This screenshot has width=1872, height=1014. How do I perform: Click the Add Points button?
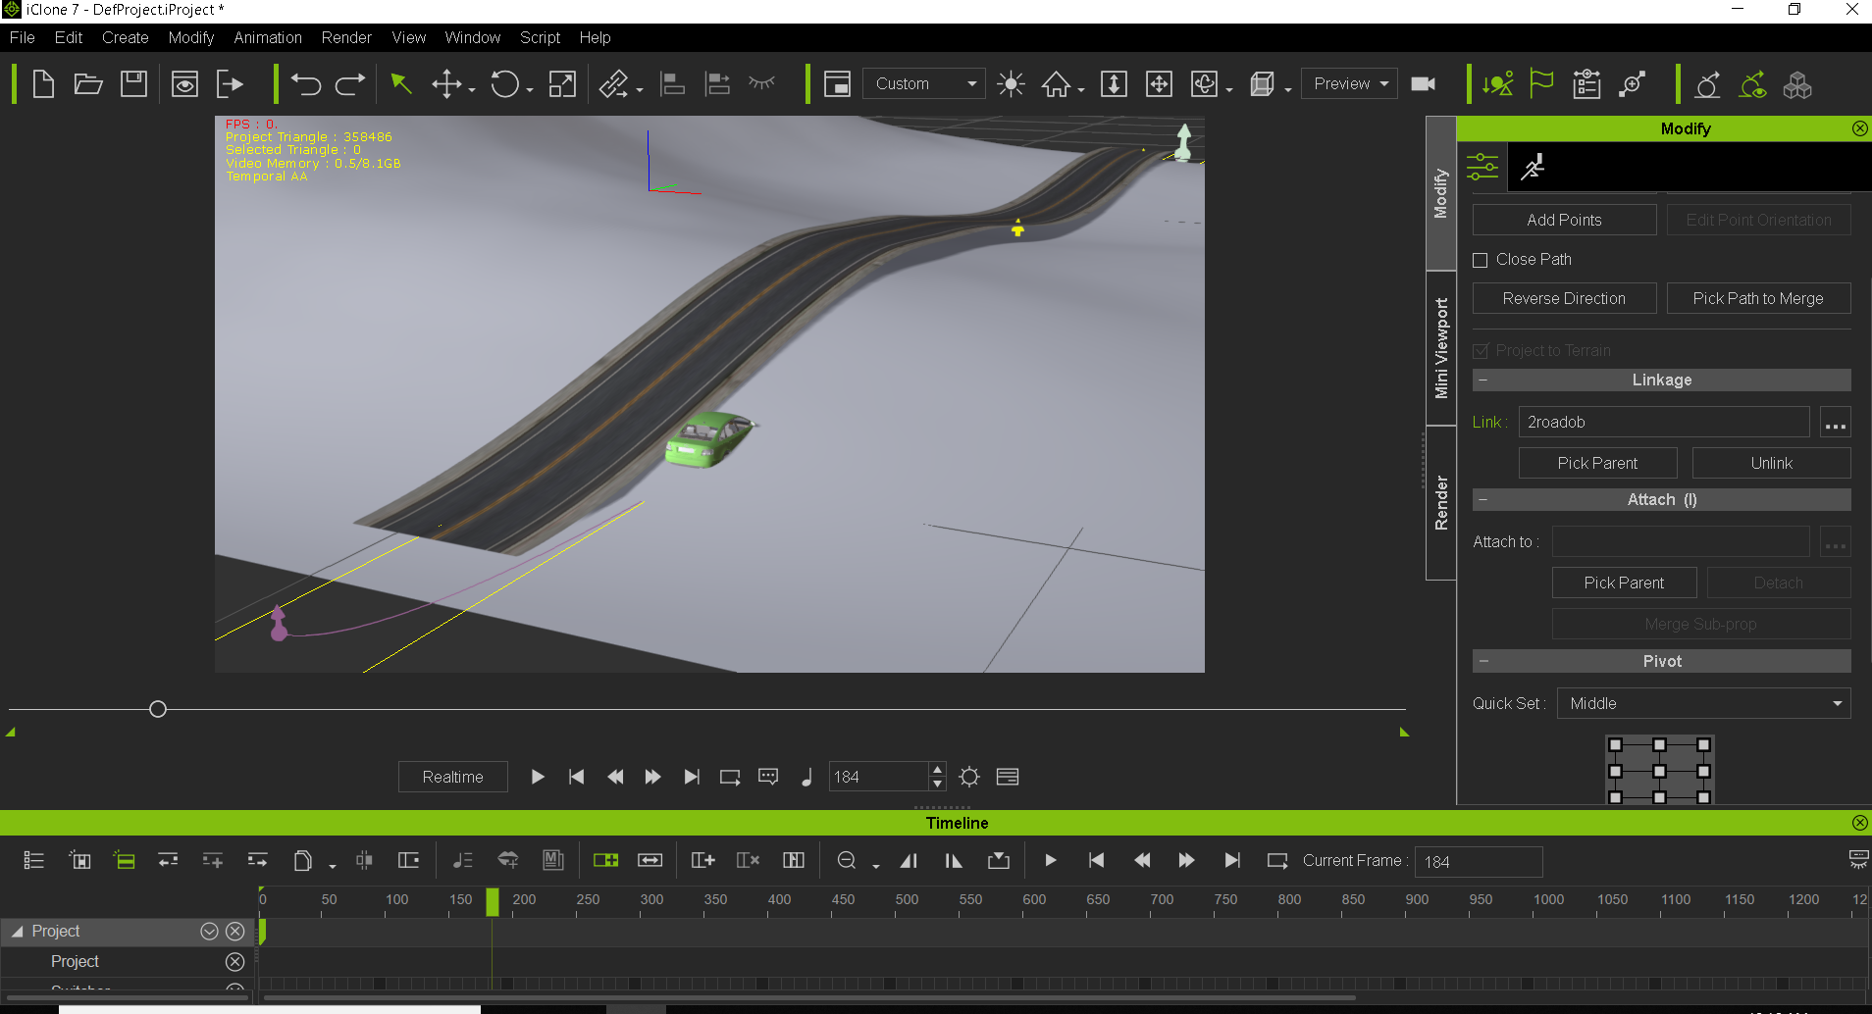click(1564, 221)
